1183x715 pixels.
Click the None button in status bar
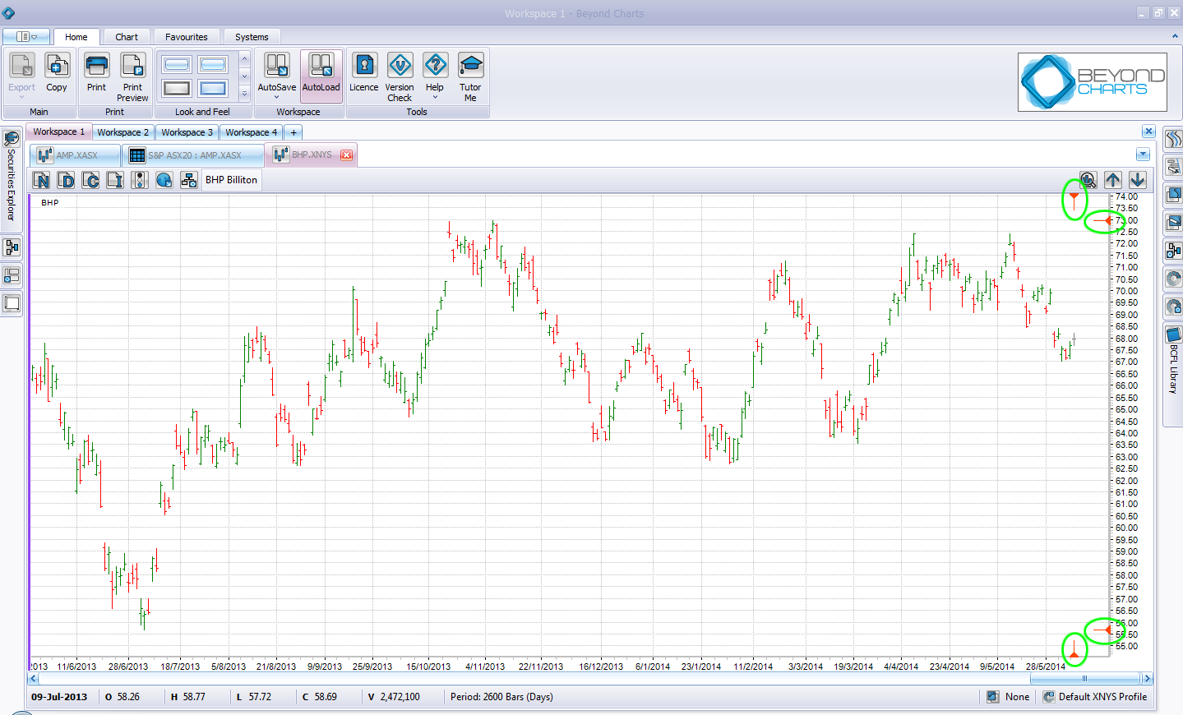tap(1008, 697)
